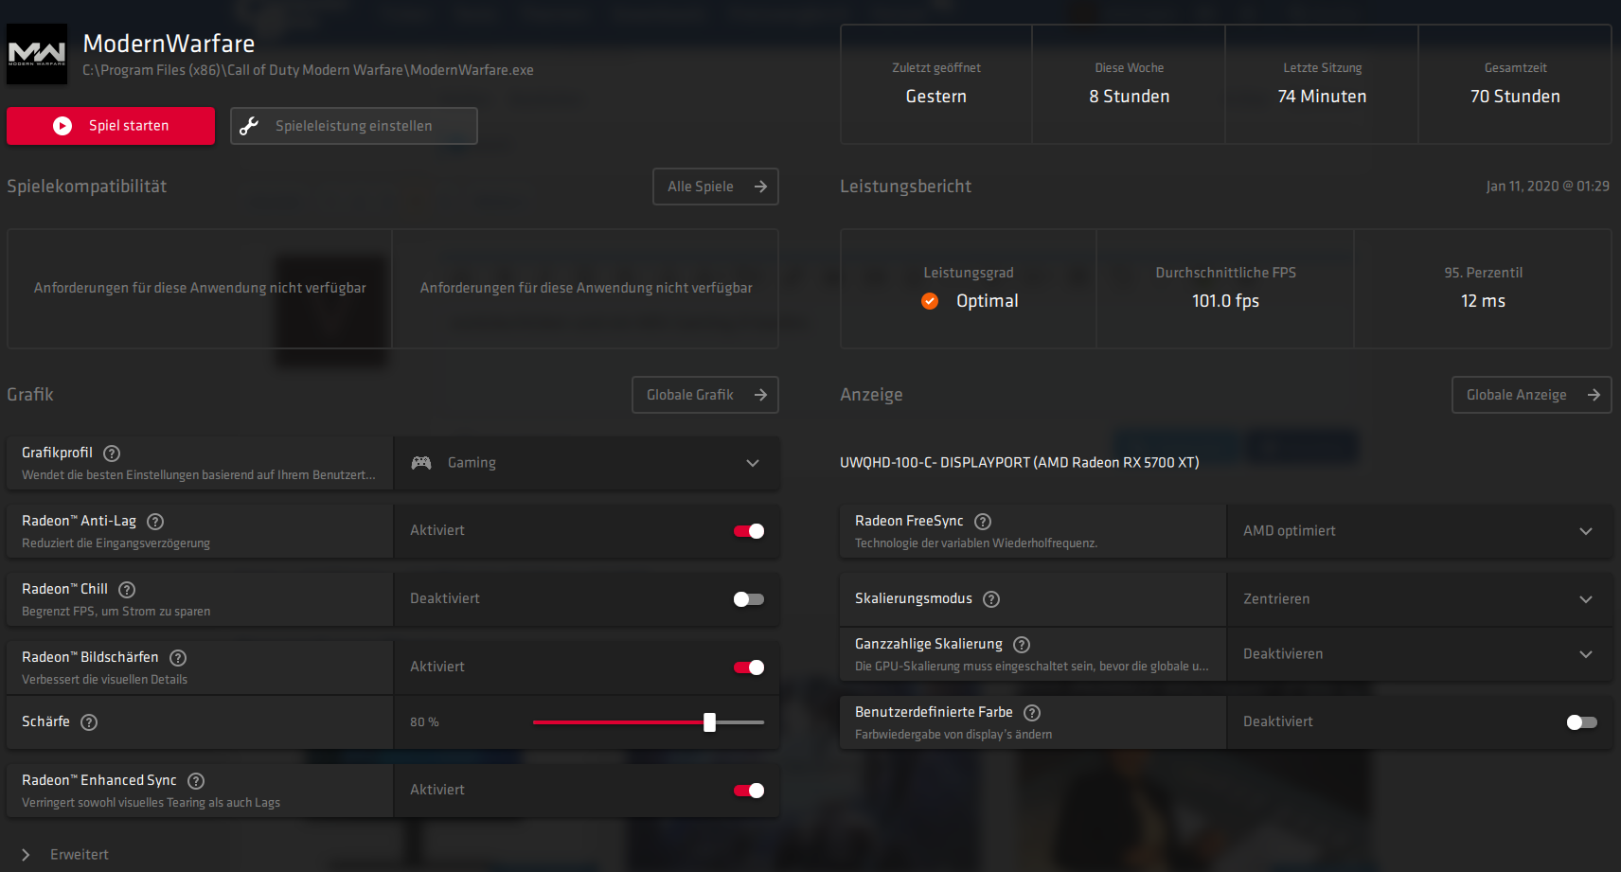This screenshot has height=872, width=1621.
Task: Click the Modern Warfare game logo icon
Action: [x=37, y=54]
